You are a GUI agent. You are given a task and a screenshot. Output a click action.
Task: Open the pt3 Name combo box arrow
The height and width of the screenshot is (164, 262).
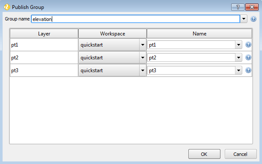coord(238,70)
